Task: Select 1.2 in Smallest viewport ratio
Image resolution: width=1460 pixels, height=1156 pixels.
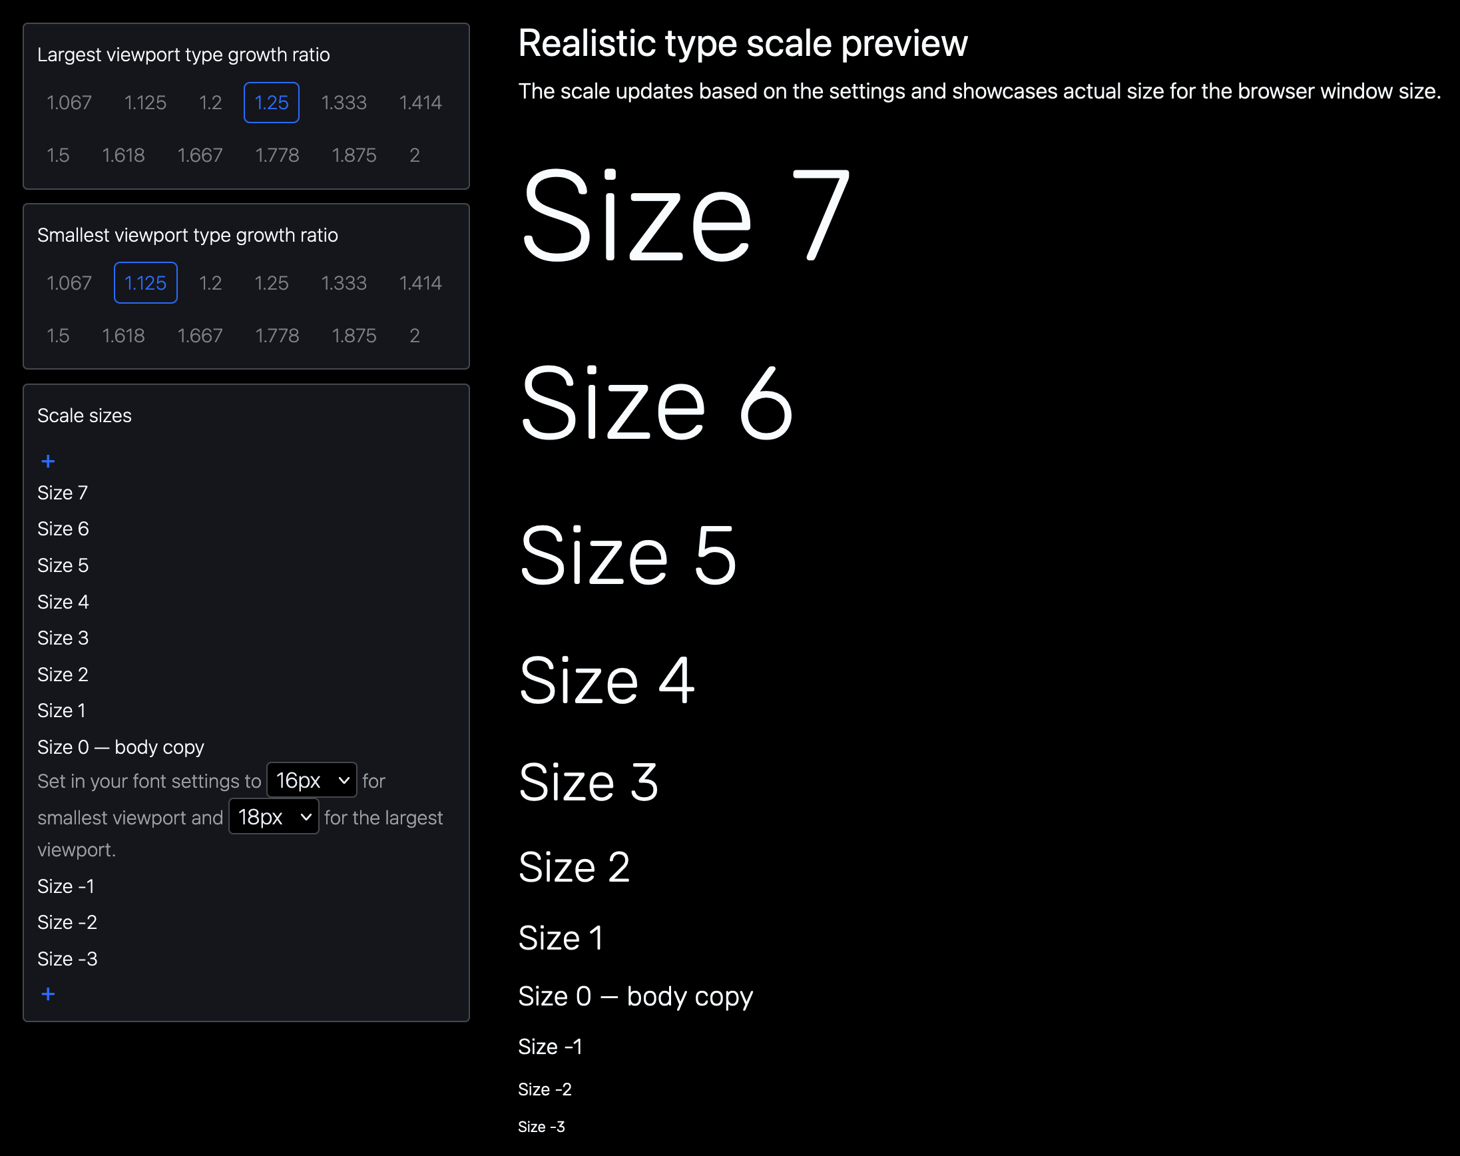Action: (x=210, y=283)
